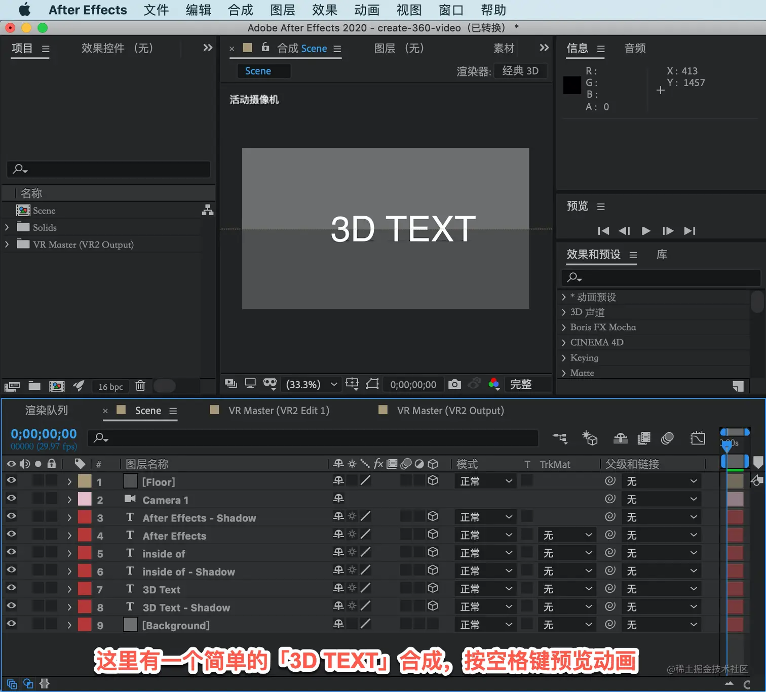Screen dimensions: 766x692
Task: Step to previous frame in preview panel
Action: click(624, 231)
